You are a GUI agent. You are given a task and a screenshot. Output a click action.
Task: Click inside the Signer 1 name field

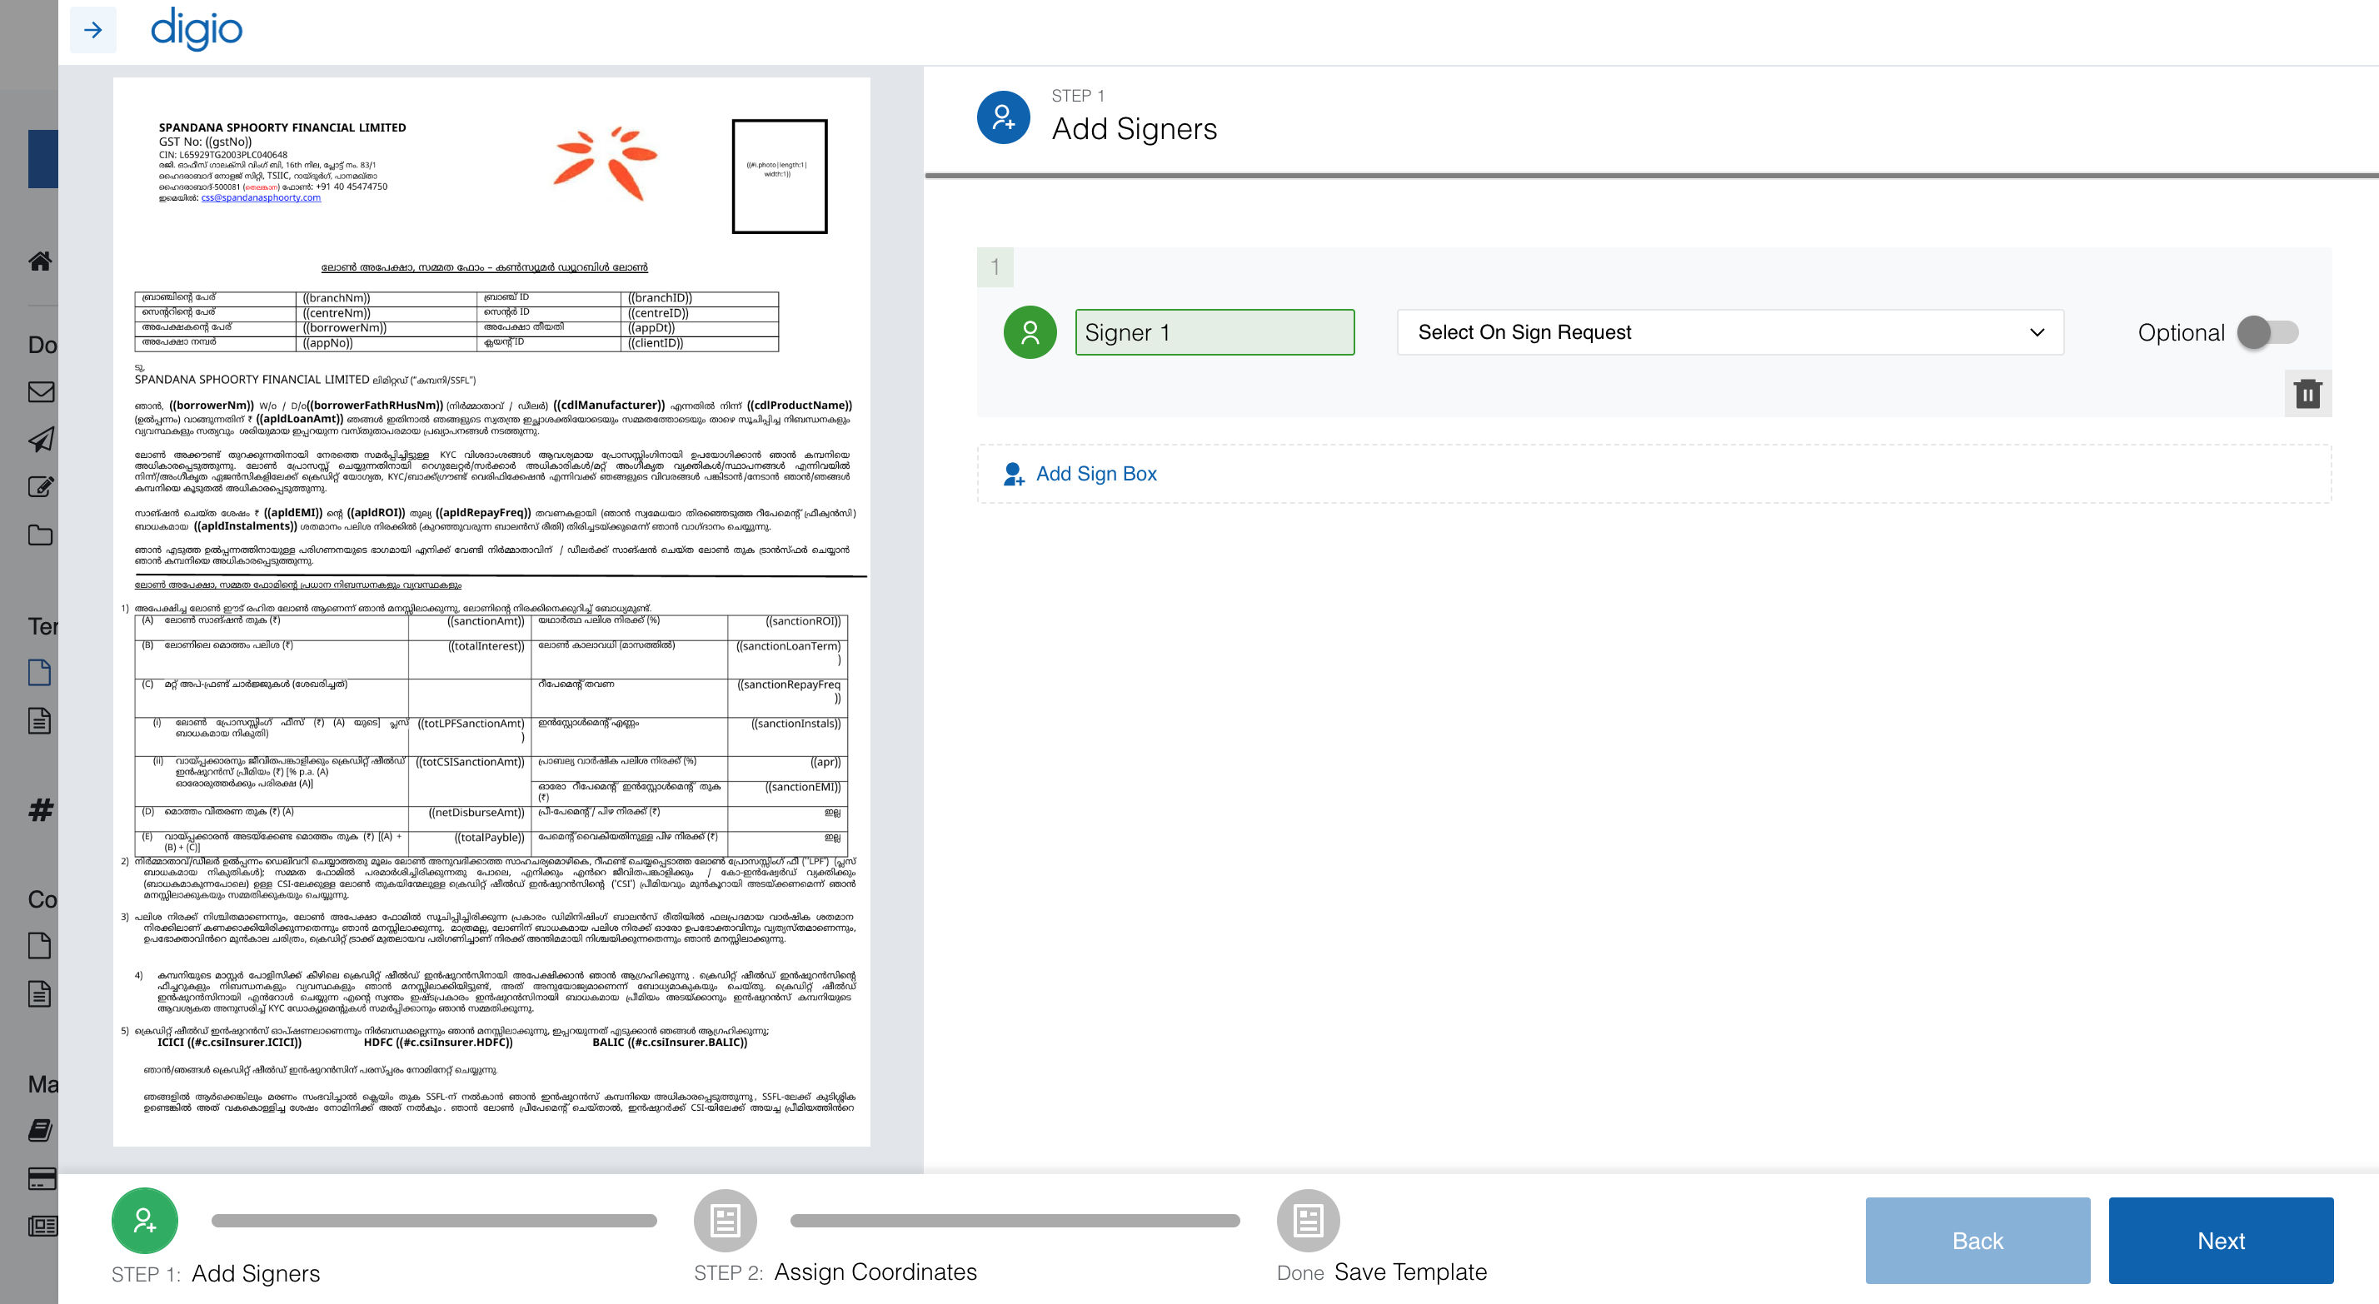tap(1214, 331)
